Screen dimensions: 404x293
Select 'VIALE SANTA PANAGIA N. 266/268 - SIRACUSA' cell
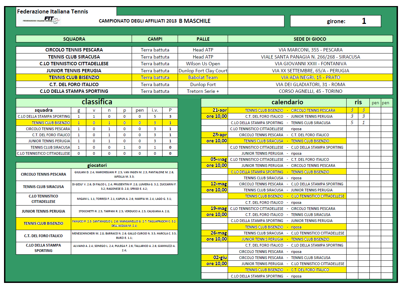click(310, 57)
